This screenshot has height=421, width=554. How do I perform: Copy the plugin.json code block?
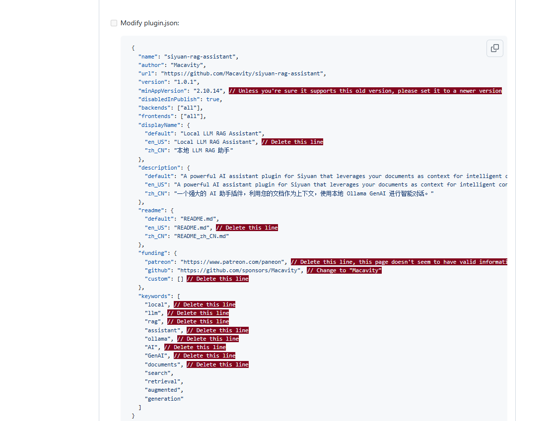[x=494, y=48]
